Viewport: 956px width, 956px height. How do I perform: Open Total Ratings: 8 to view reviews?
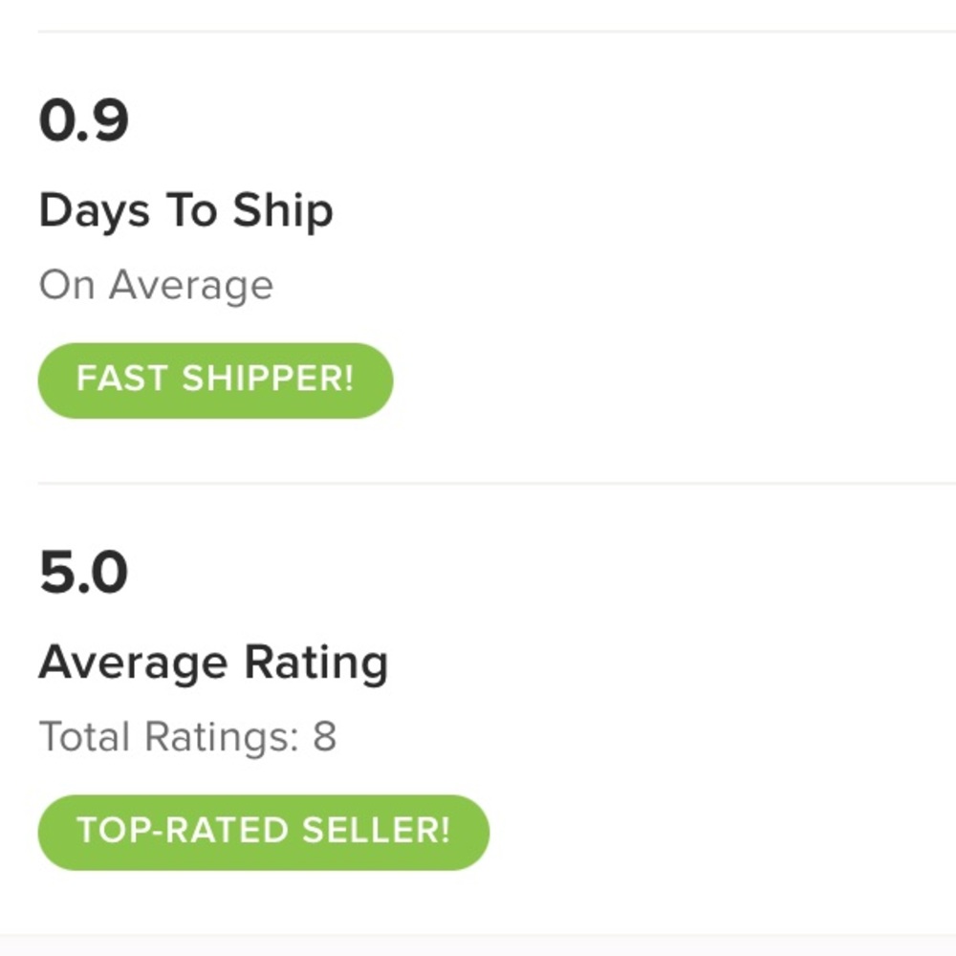pyautogui.click(x=186, y=736)
